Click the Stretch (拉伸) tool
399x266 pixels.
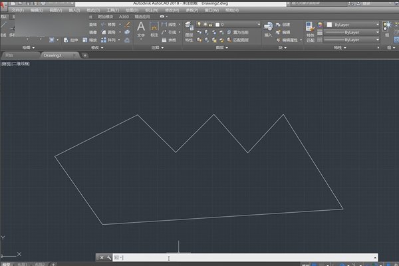75,39
